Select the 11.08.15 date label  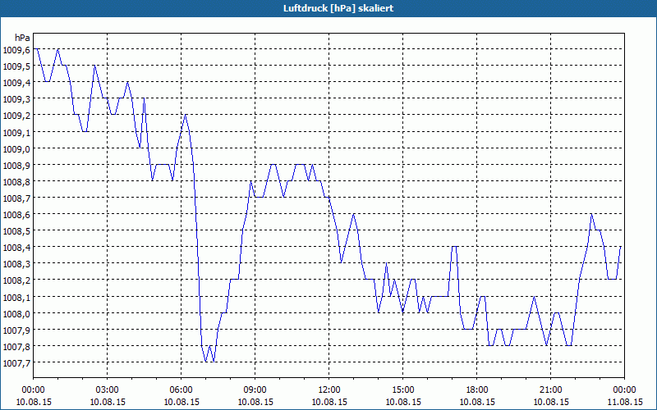pyautogui.click(x=624, y=402)
